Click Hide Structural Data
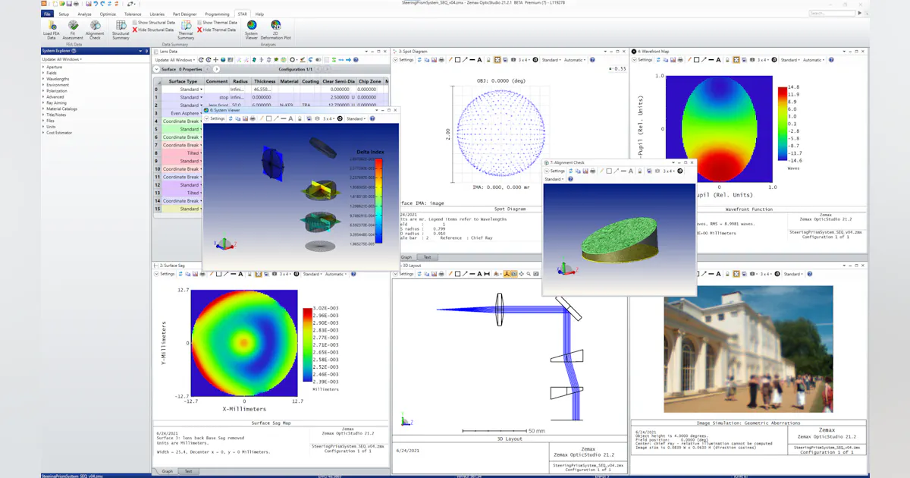 click(x=156, y=29)
